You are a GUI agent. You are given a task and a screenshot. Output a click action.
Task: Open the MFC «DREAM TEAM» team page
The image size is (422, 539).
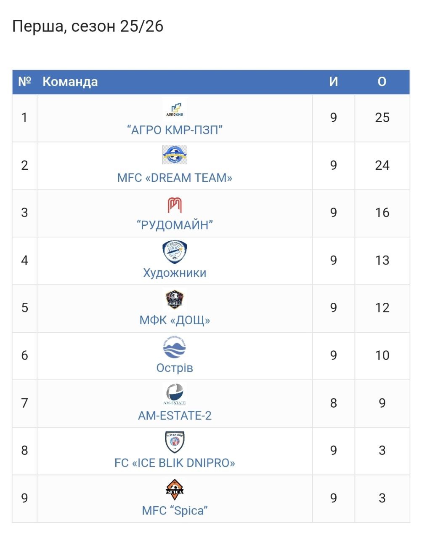point(175,178)
